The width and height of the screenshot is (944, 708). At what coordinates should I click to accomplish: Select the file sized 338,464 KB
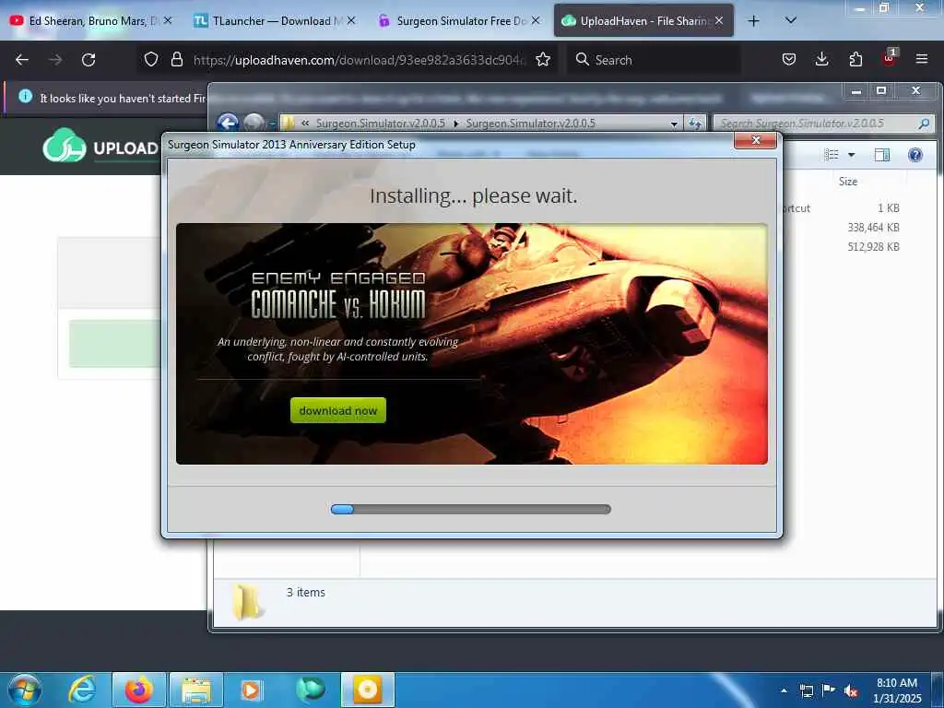tap(873, 227)
